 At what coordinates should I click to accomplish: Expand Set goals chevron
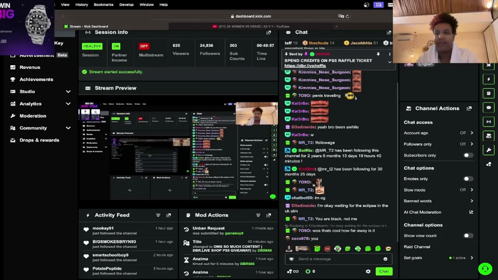tap(472, 258)
